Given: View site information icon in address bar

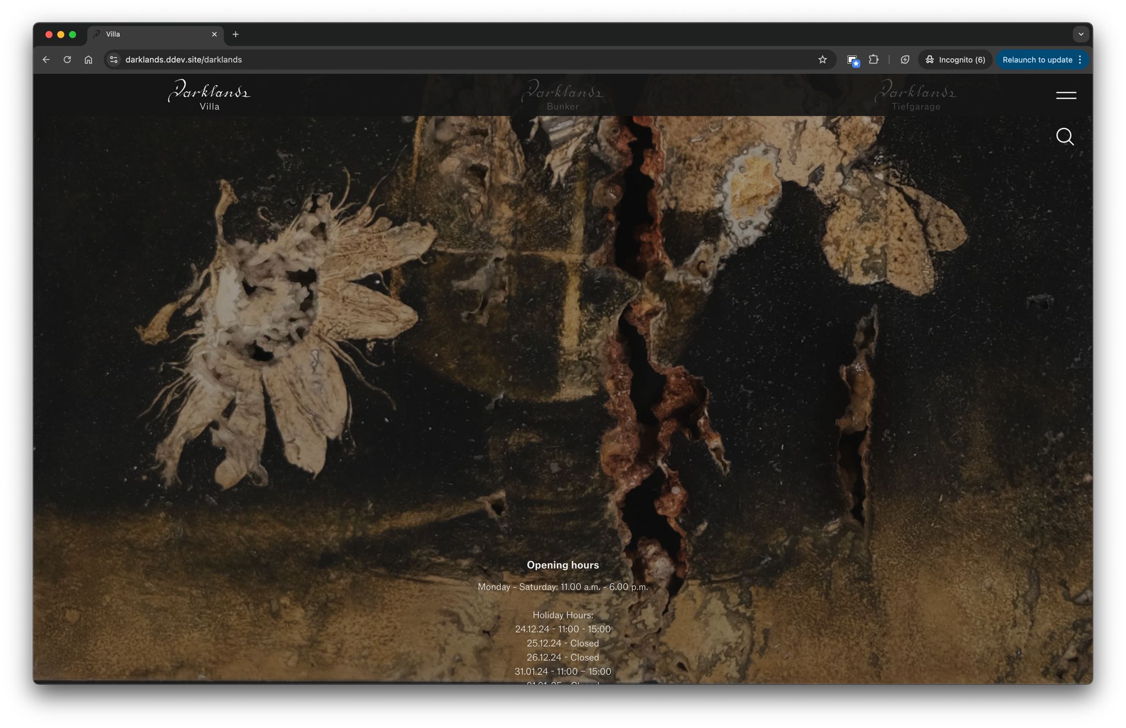Looking at the screenshot, I should pos(114,60).
